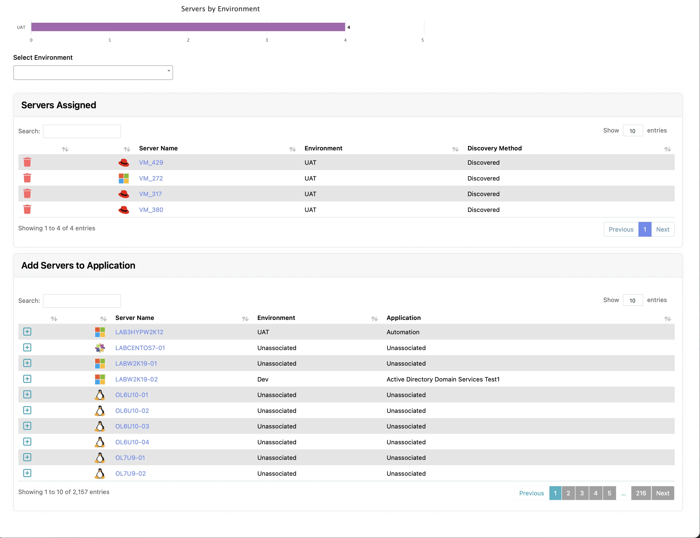Image resolution: width=700 pixels, height=538 pixels.
Task: Go to page 5 of Add Servers
Action: click(609, 493)
